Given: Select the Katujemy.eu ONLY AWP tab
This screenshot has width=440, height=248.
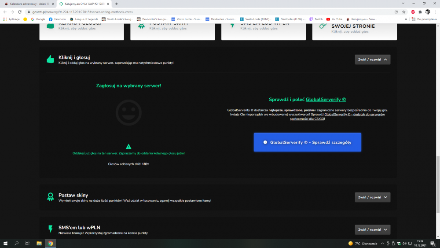Looking at the screenshot, I should (84, 4).
